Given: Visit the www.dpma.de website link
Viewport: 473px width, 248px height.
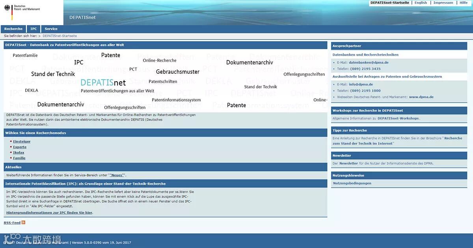Looking at the screenshot, I should (421, 97).
